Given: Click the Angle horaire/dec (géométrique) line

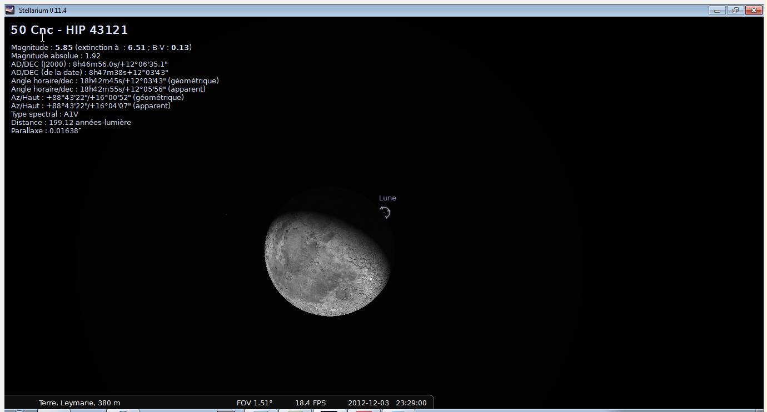Looking at the screenshot, I should (115, 81).
